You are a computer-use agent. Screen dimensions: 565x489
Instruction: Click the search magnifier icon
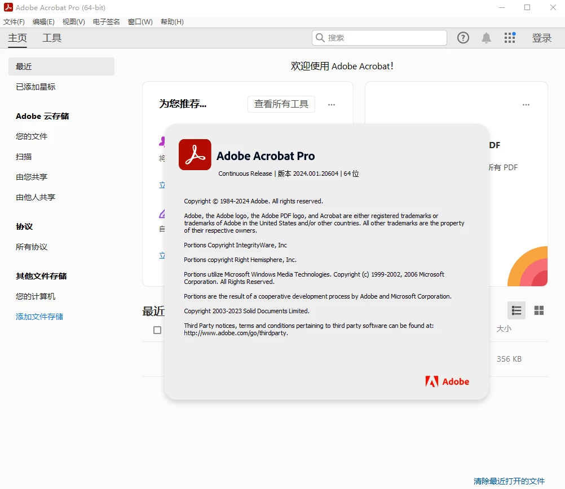pos(320,37)
